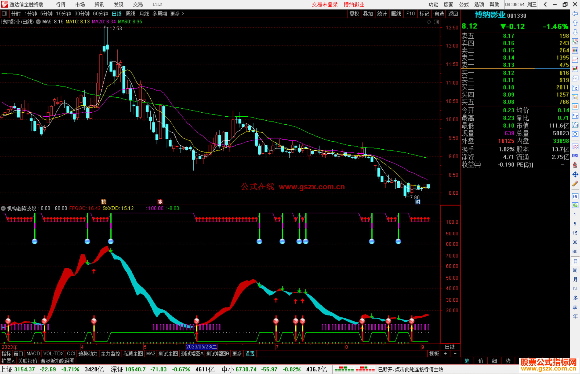Click the chart zoom-in plus button
The image size is (580, 374).
click(x=445, y=354)
